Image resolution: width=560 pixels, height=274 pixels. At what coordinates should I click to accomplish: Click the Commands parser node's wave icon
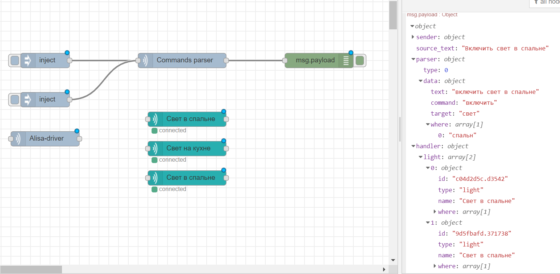pyautogui.click(x=145, y=61)
